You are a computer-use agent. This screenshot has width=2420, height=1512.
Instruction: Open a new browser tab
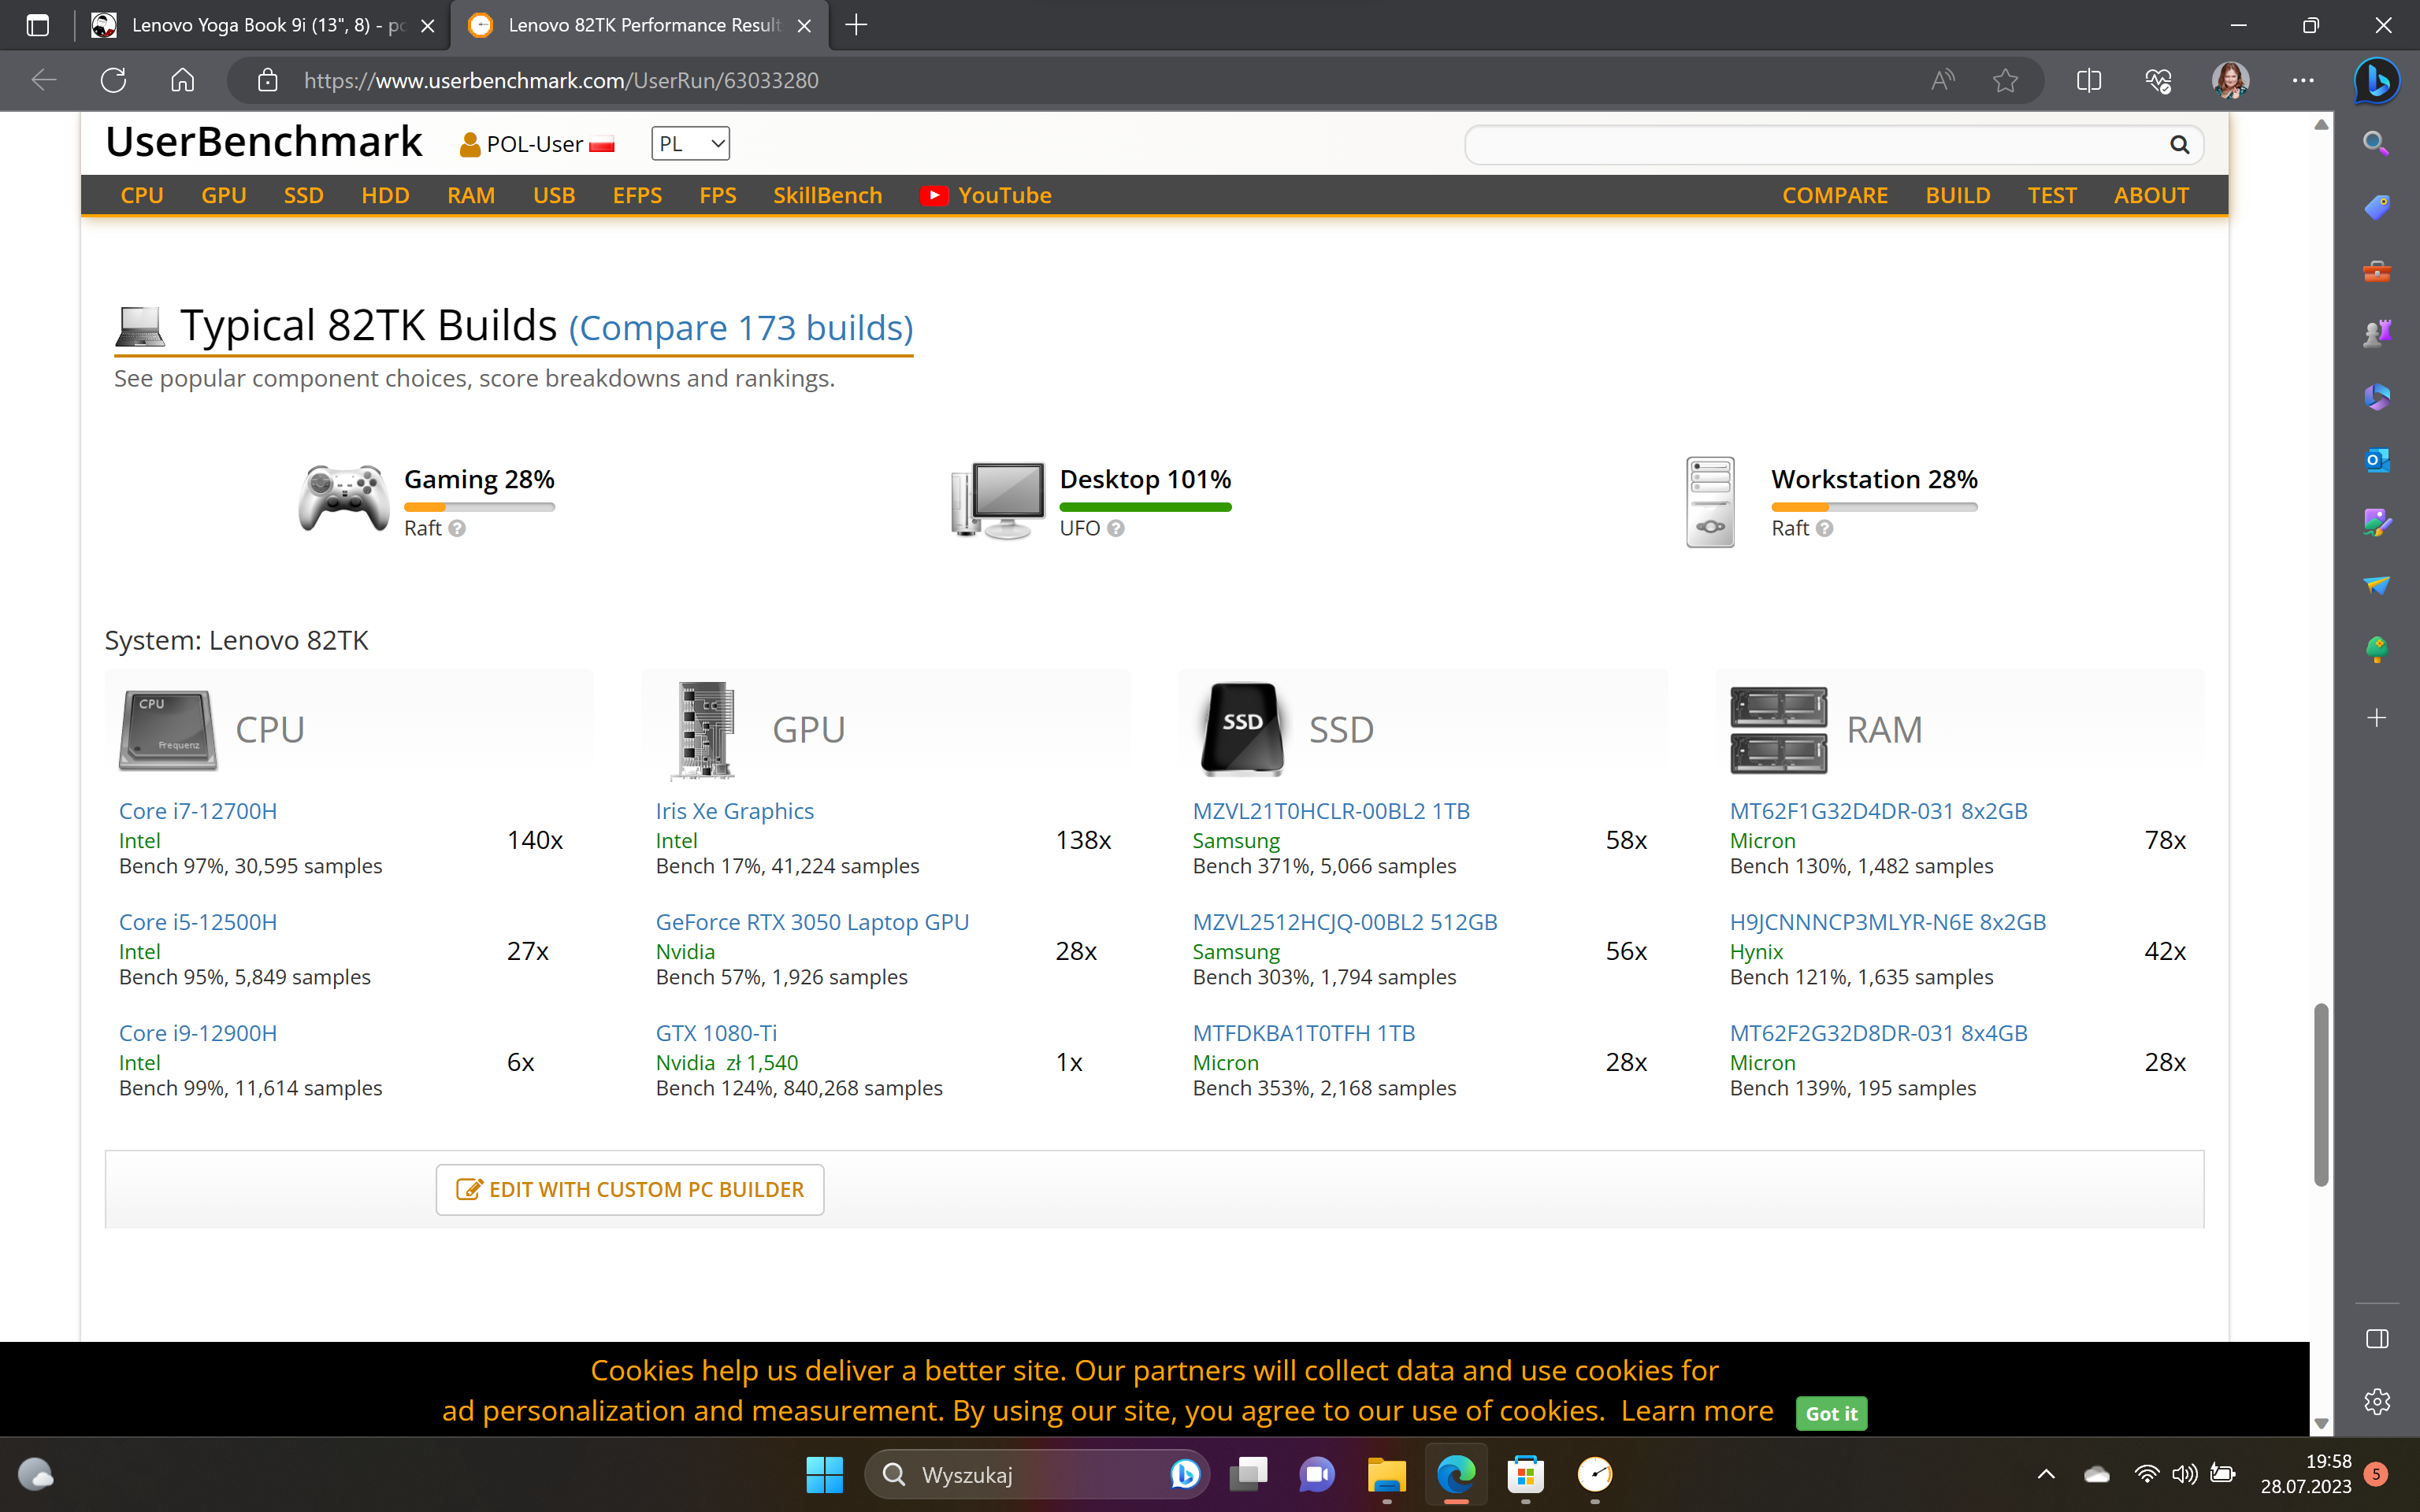tap(856, 25)
